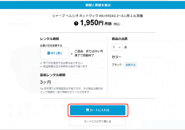Click the お届け日を変更する label
The width and height of the screenshot is (185, 130).
point(51,46)
